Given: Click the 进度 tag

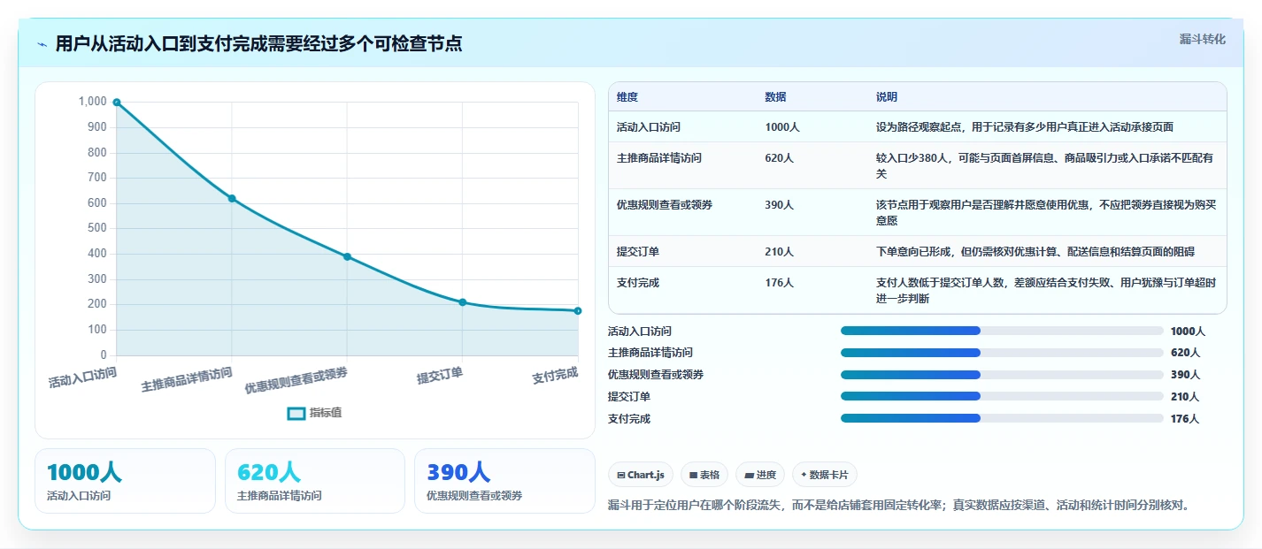Looking at the screenshot, I should (x=759, y=475).
